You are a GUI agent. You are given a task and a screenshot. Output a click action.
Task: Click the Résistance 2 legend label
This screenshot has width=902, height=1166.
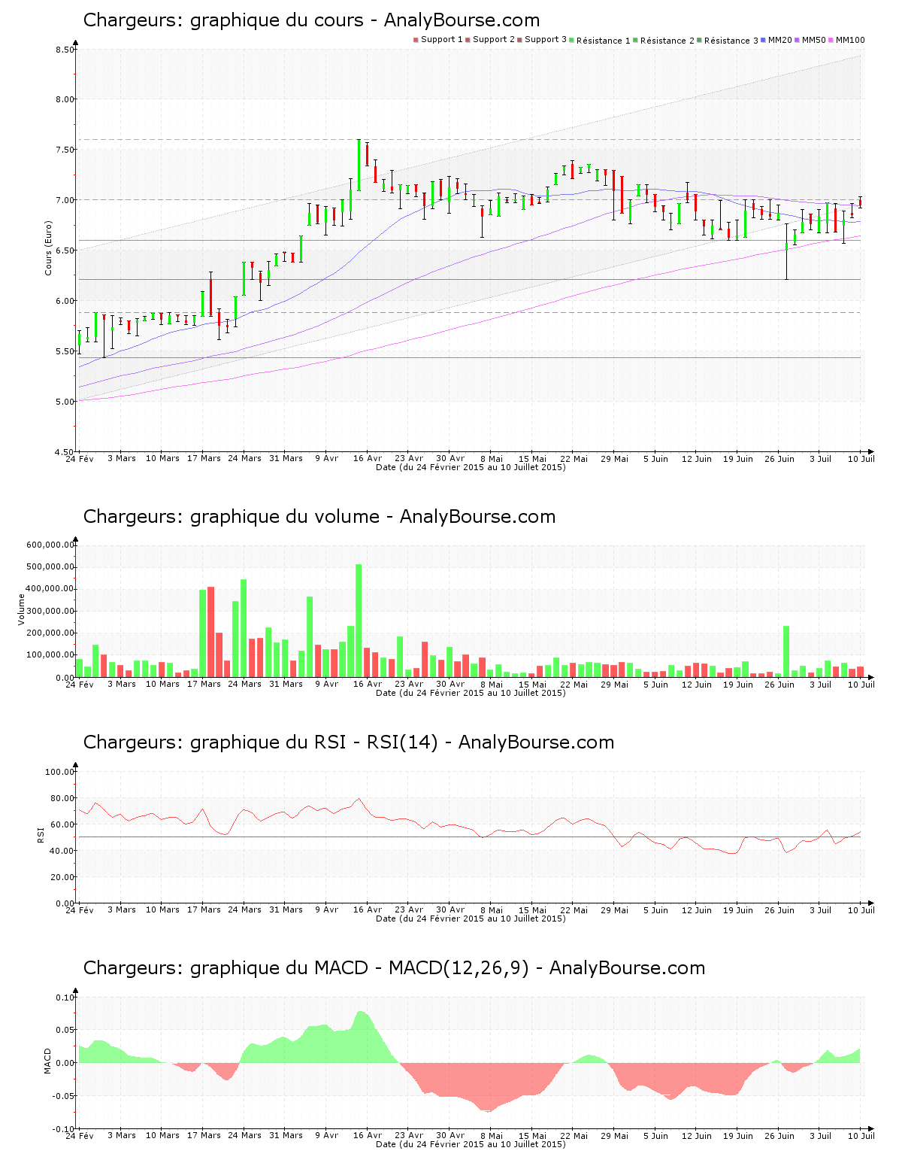[667, 41]
